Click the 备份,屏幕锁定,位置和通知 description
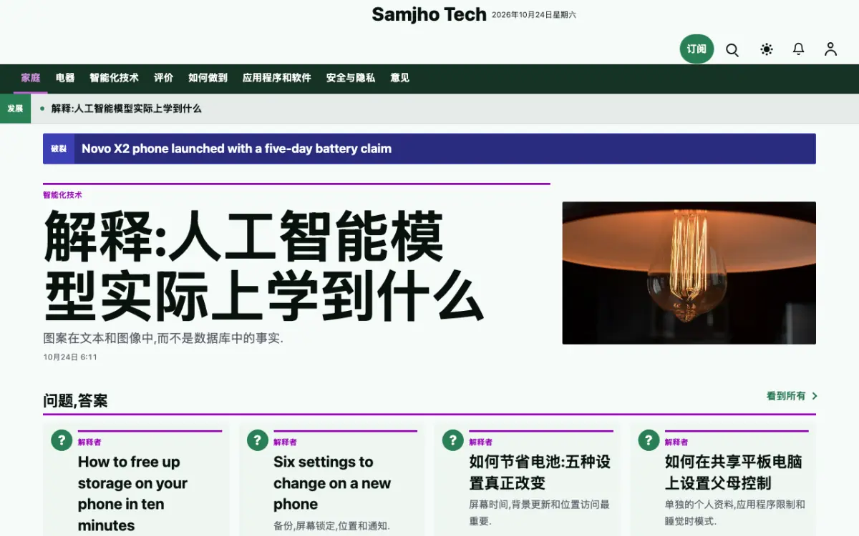The image size is (859, 536). pyautogui.click(x=331, y=526)
